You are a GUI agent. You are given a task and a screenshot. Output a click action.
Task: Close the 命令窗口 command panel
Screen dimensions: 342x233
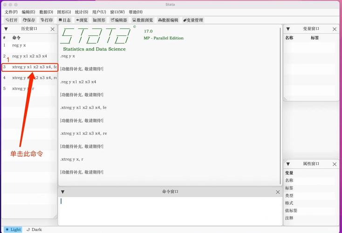click(278, 192)
